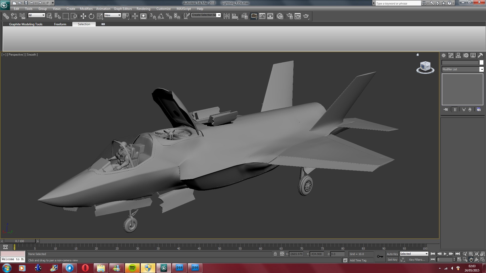The image size is (486, 273).
Task: Choose the Rectangular Selection Region tool
Action: pyautogui.click(x=66, y=16)
